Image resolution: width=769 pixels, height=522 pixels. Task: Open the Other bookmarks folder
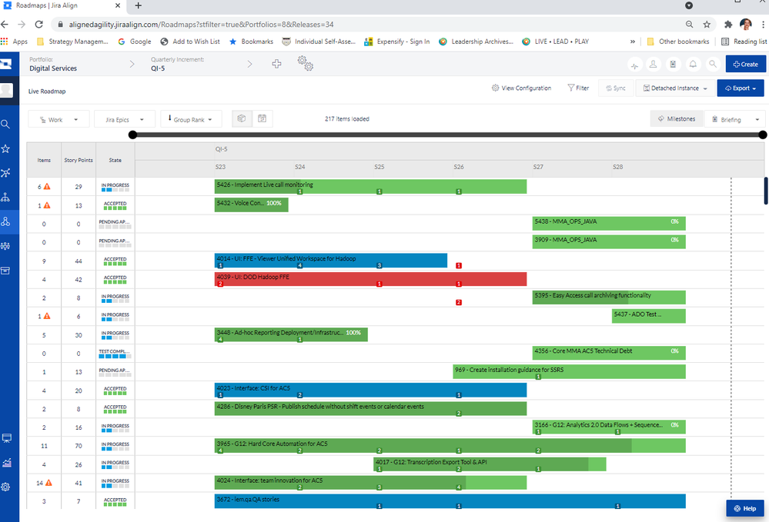click(677, 42)
